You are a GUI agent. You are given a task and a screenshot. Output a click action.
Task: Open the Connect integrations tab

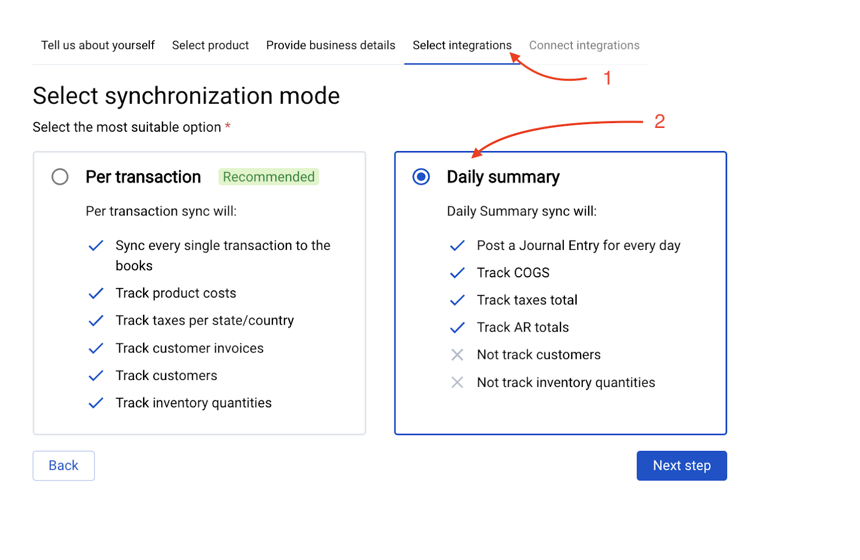[x=584, y=46]
